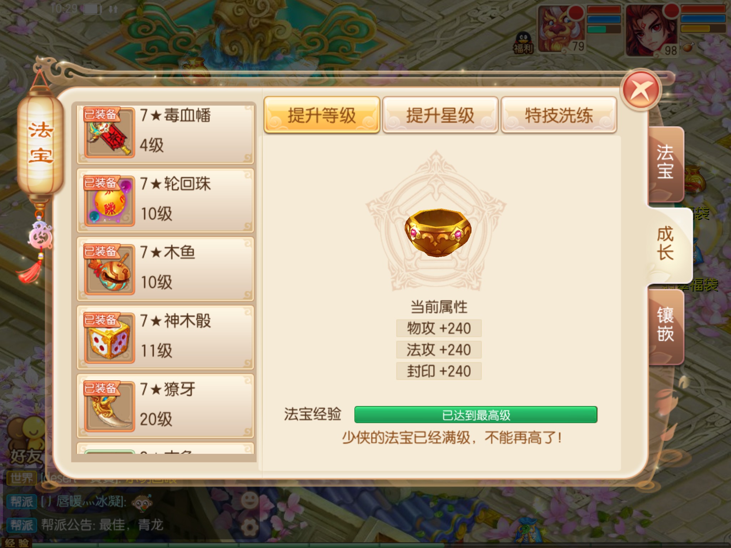This screenshot has width=731, height=548.
Task: Select the 成长 side tab
Action: [669, 244]
